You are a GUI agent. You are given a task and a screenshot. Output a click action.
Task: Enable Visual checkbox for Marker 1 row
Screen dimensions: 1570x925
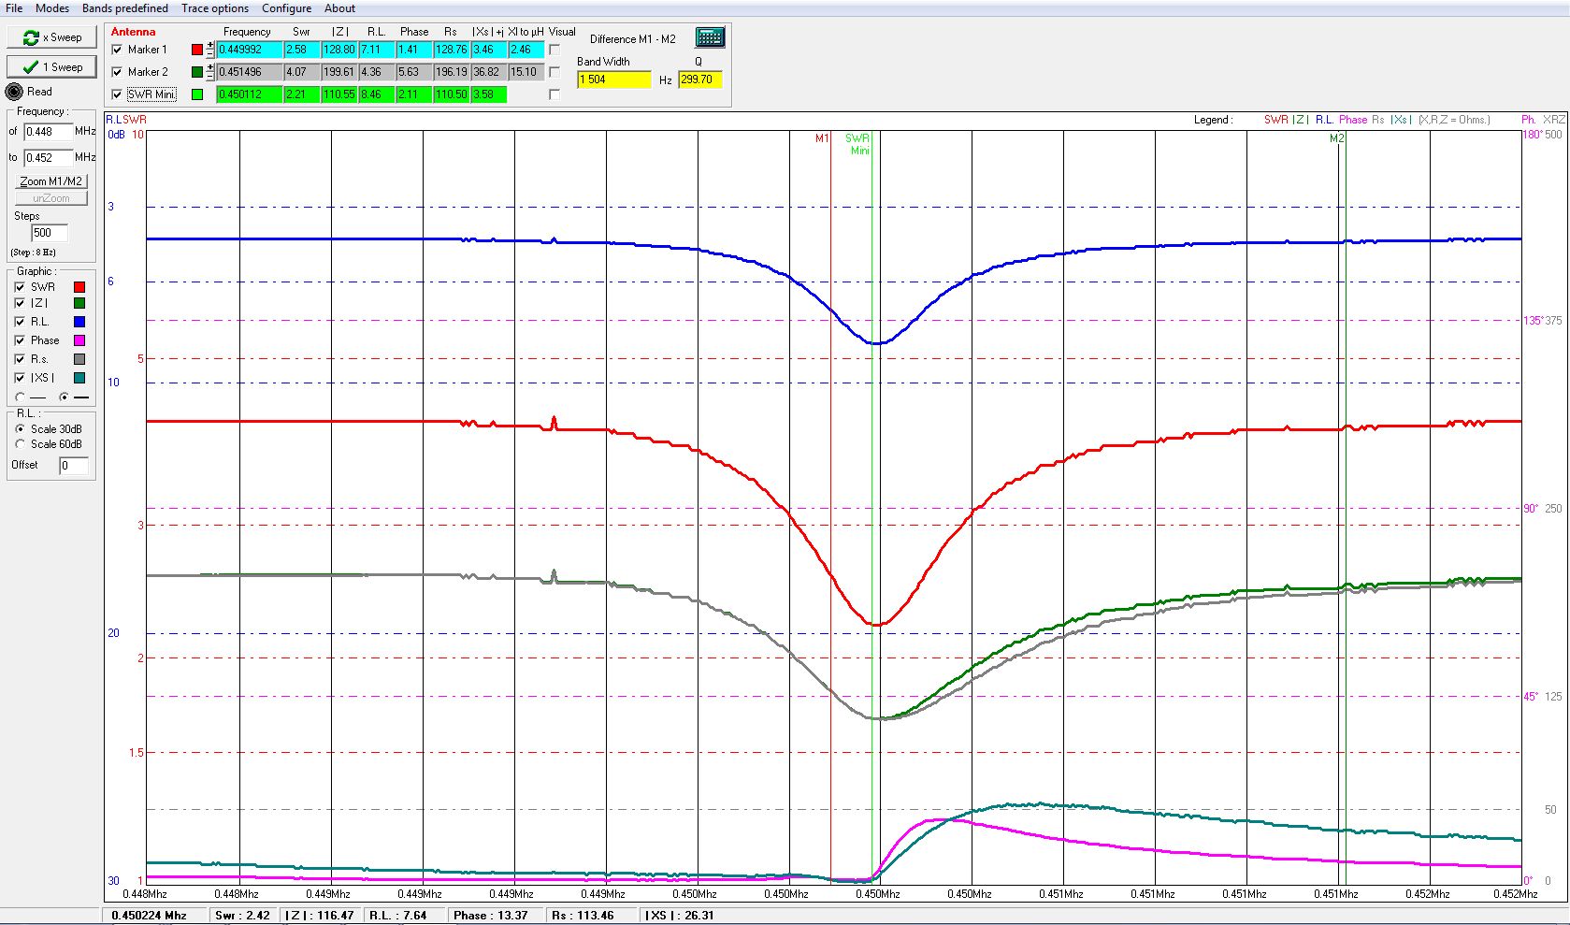555,50
